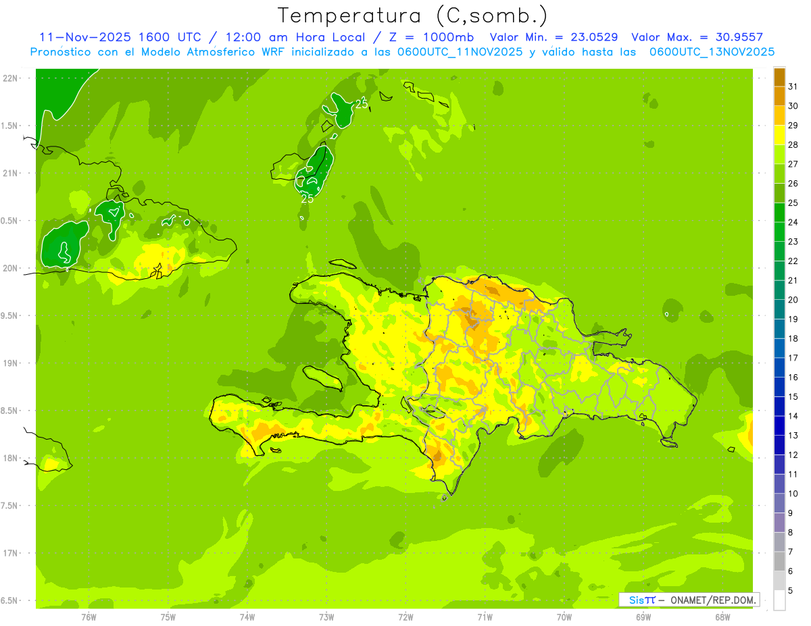Click the 21N latitude axis label

tap(10, 173)
